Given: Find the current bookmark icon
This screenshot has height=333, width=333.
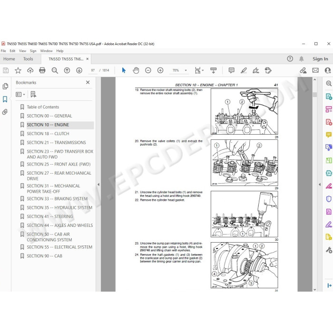Looking at the screenshot, I should (33, 94).
